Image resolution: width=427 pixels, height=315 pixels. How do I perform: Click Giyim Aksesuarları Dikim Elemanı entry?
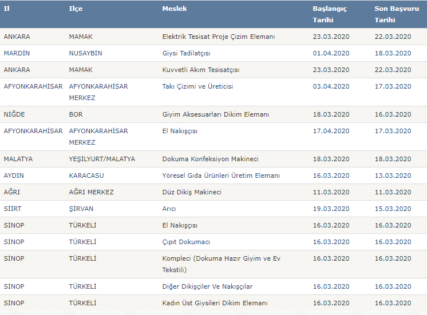tap(215, 114)
